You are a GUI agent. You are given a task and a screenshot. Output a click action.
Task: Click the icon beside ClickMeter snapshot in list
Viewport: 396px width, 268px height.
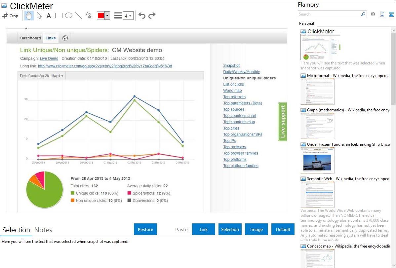[x=303, y=31]
